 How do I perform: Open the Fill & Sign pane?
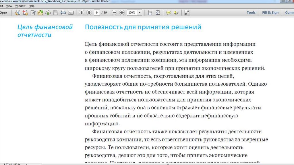(x=270, y=13)
